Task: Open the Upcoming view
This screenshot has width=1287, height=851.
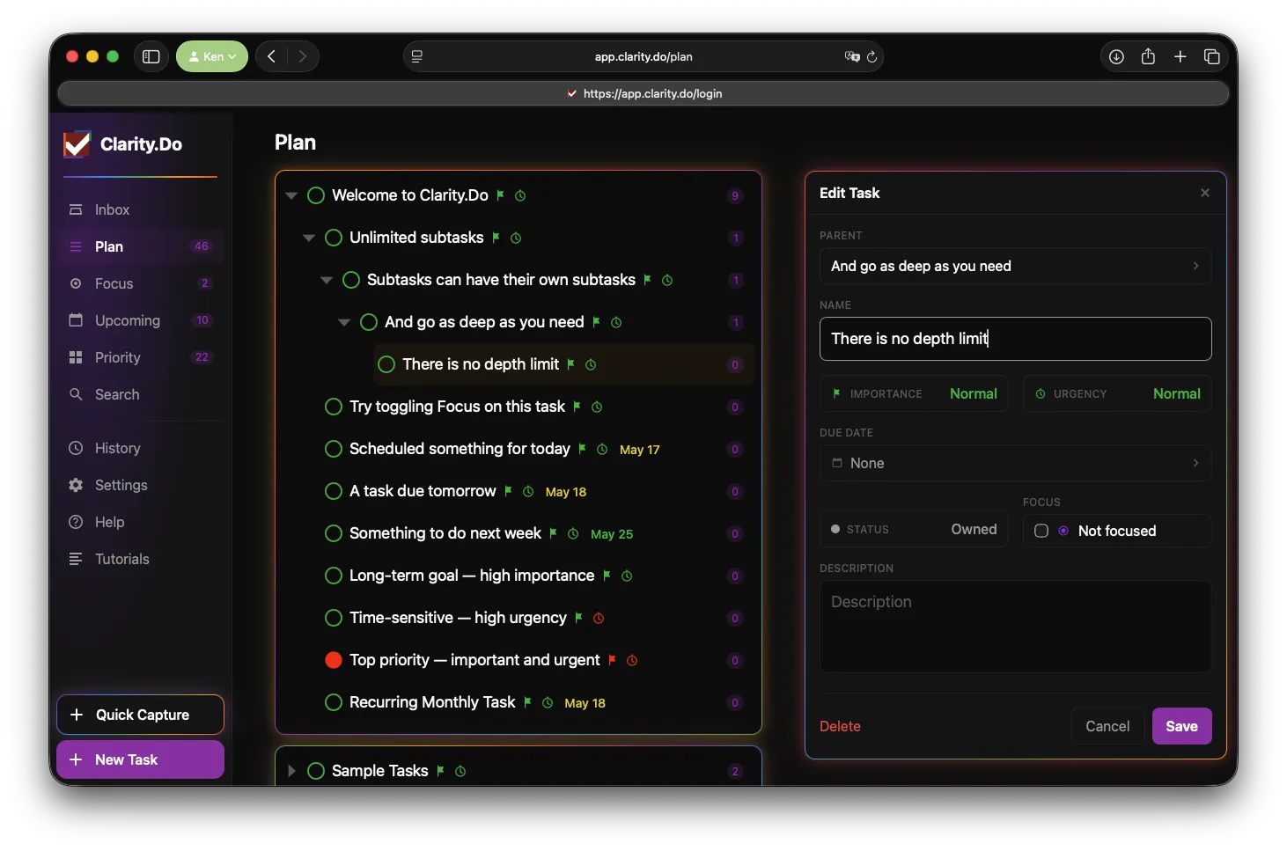Action: pos(141,320)
